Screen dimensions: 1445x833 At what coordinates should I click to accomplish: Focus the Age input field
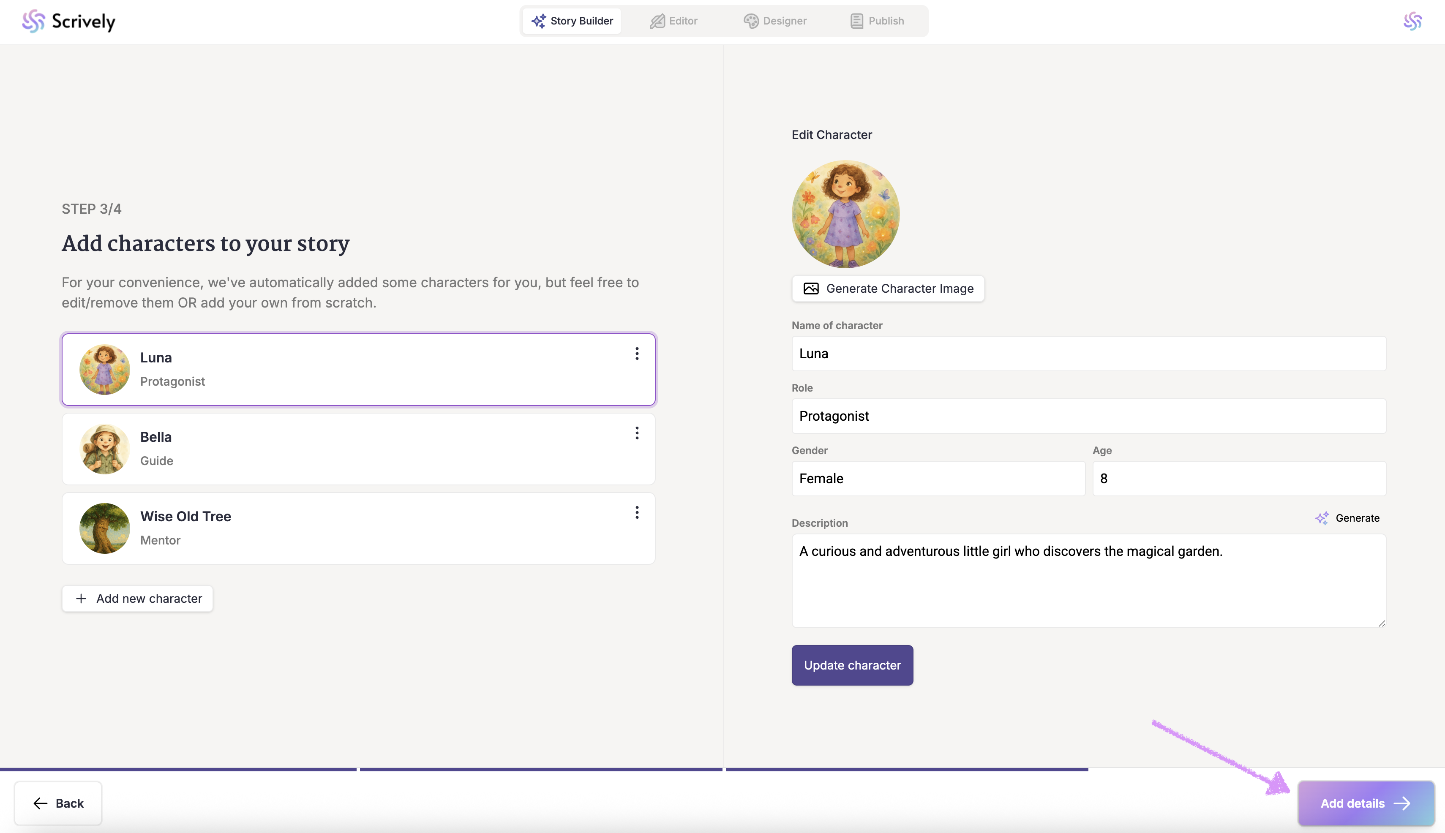1238,478
